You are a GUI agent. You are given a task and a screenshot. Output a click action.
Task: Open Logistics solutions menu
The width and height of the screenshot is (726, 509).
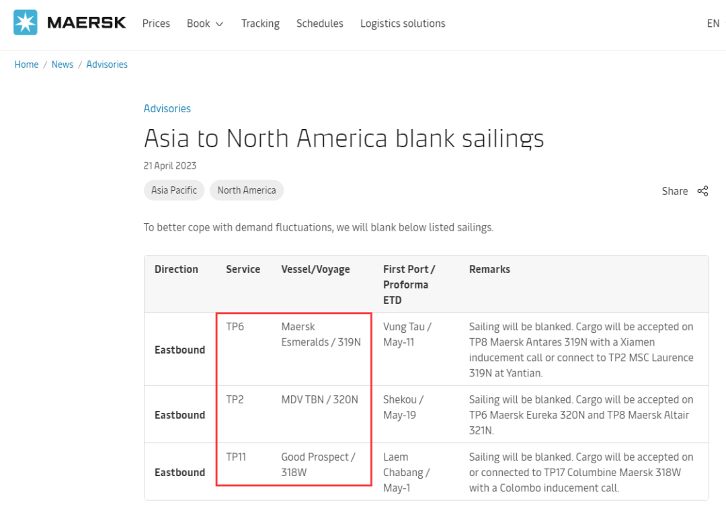pyautogui.click(x=403, y=24)
